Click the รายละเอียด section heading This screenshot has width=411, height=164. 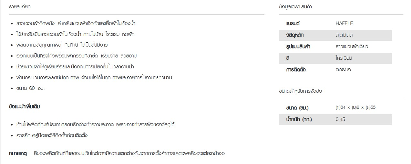20,7
